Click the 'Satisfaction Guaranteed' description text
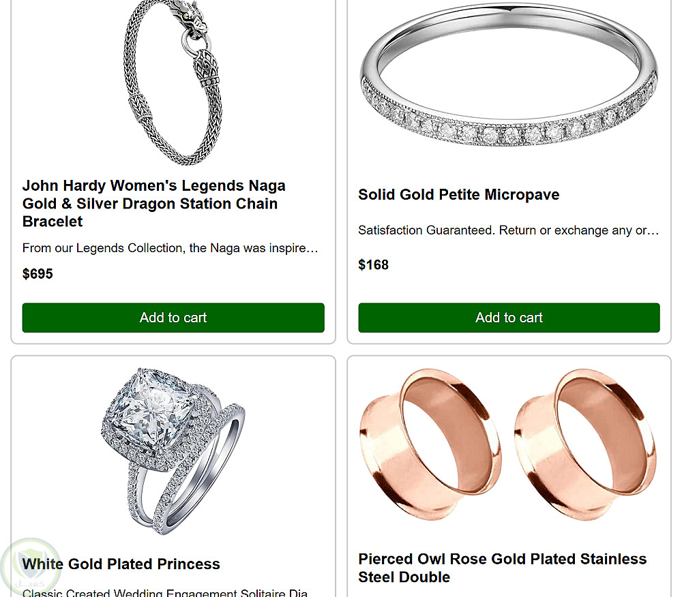The width and height of the screenshot is (682, 597). click(508, 230)
